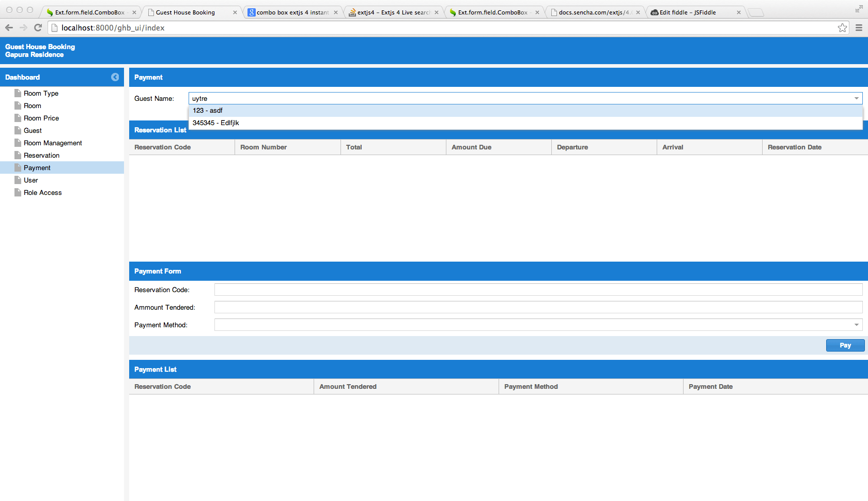Sort by Payment Date column header
Screen dimensions: 868x501
coord(776,386)
